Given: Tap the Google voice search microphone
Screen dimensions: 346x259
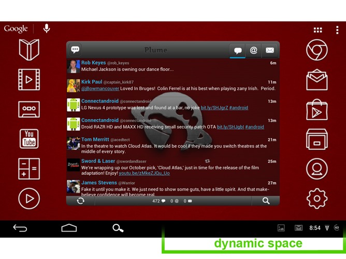Looking at the screenshot, I should pyautogui.click(x=47, y=28).
